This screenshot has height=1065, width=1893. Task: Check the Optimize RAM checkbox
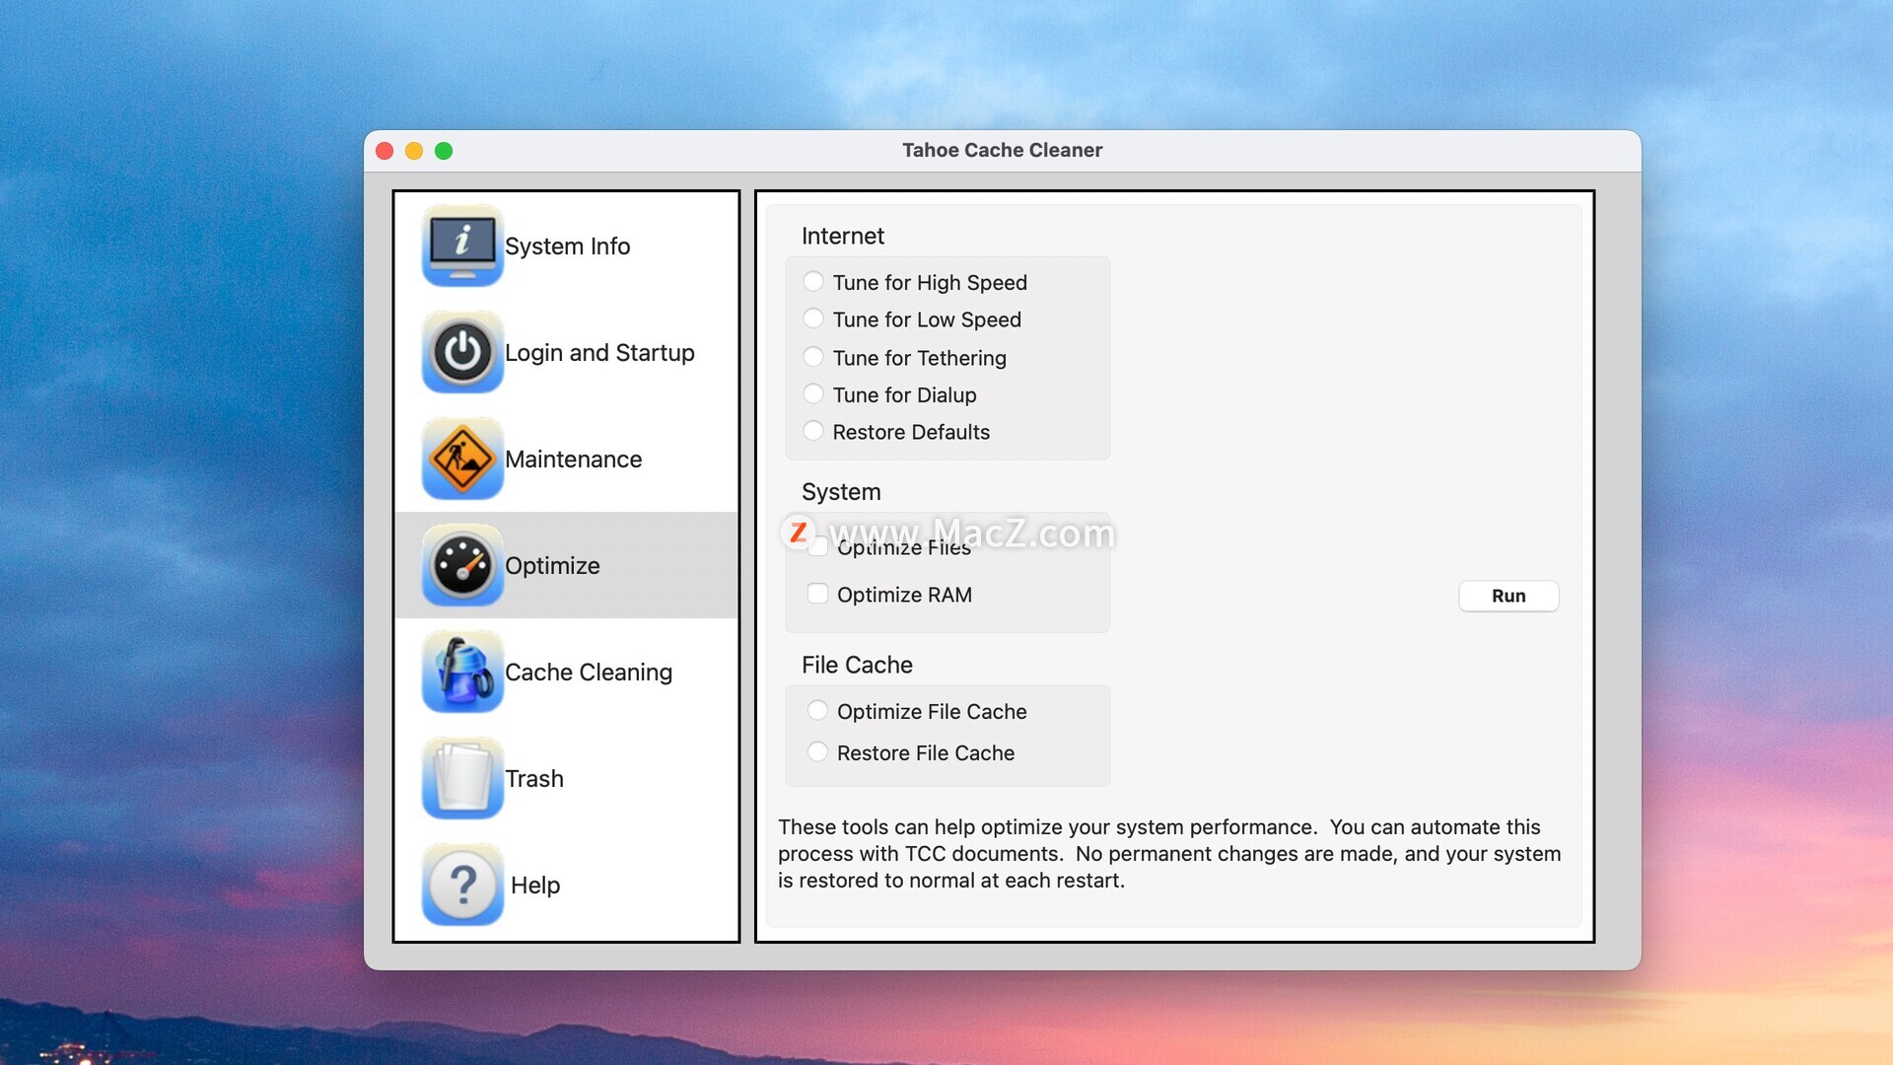point(817,594)
